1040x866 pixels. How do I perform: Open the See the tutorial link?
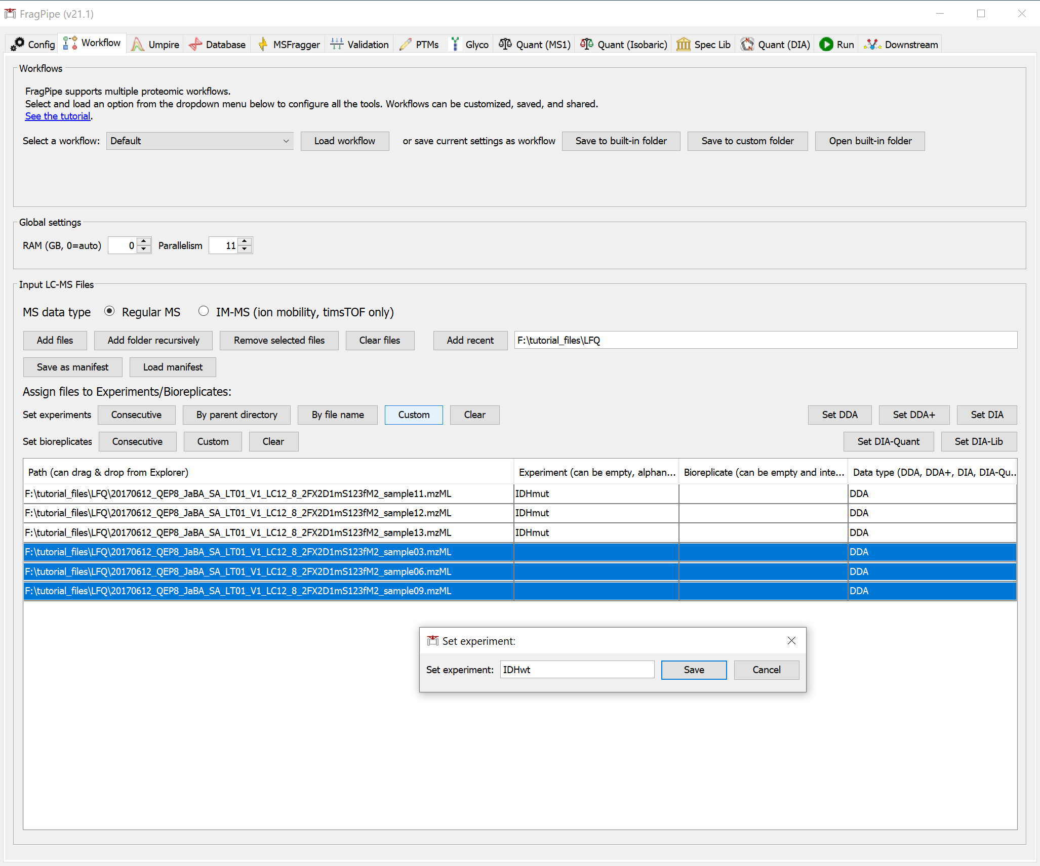click(x=58, y=116)
